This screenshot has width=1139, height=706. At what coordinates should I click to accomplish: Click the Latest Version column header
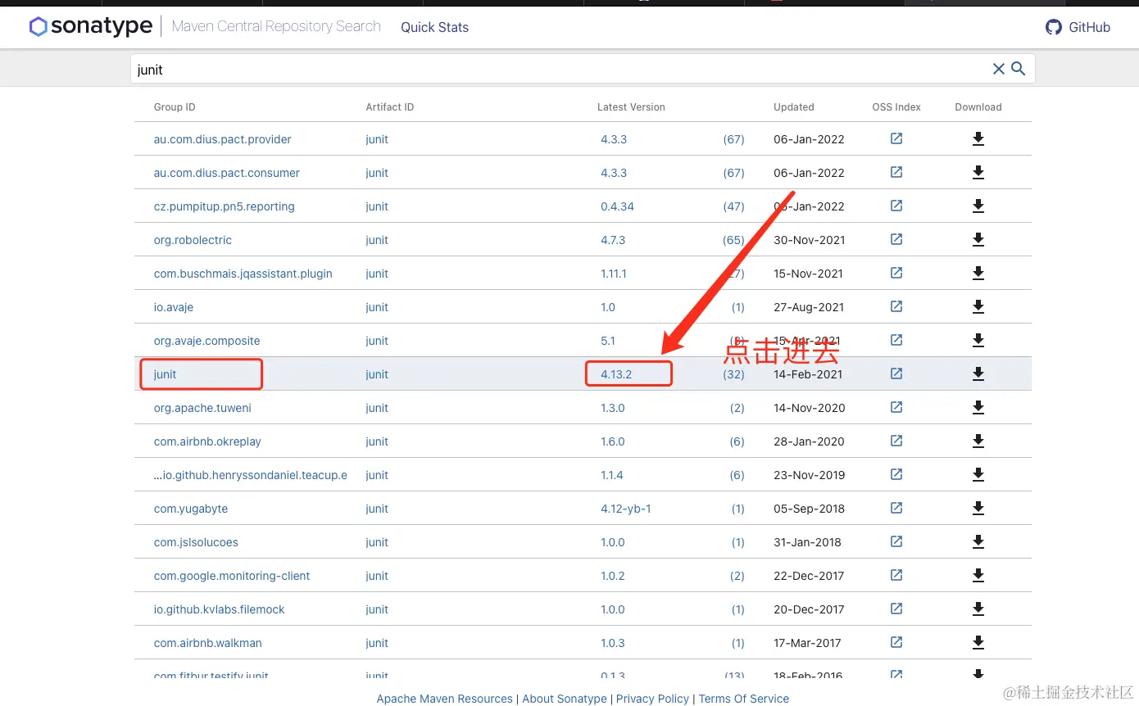(631, 107)
